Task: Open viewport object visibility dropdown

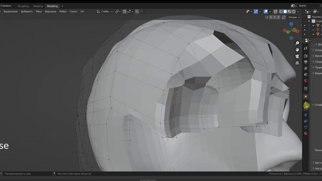Action: click(249, 12)
